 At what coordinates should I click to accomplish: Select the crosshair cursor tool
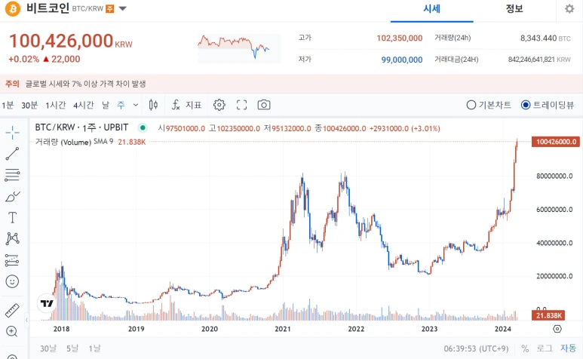click(12, 132)
